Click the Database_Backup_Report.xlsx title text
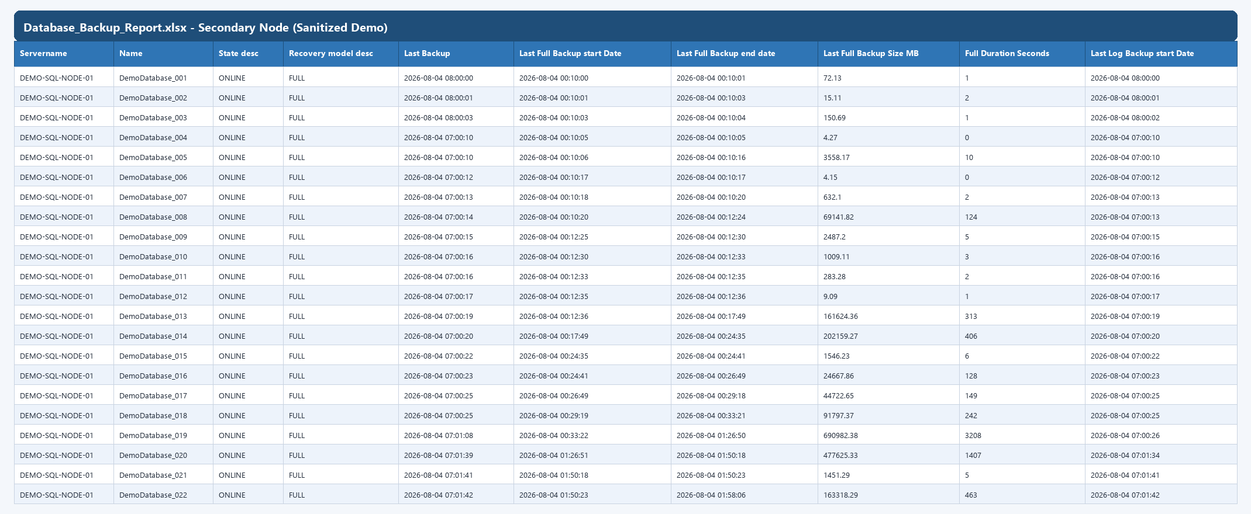Image resolution: width=1251 pixels, height=514 pixels. click(x=205, y=27)
